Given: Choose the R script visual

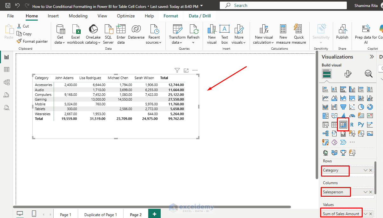Looking at the screenshot, I should [x=352, y=125].
